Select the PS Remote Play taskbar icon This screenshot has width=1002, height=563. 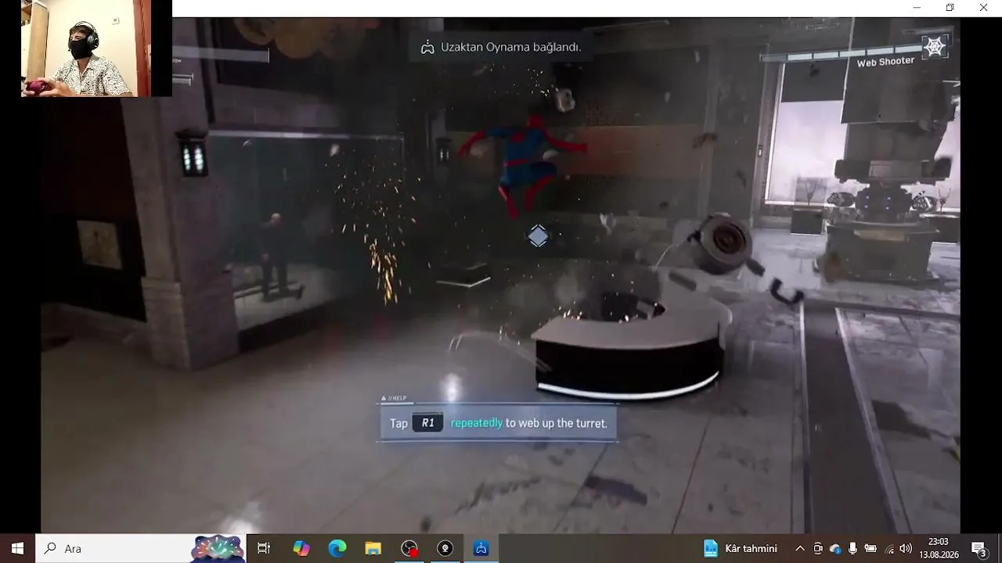pos(481,548)
